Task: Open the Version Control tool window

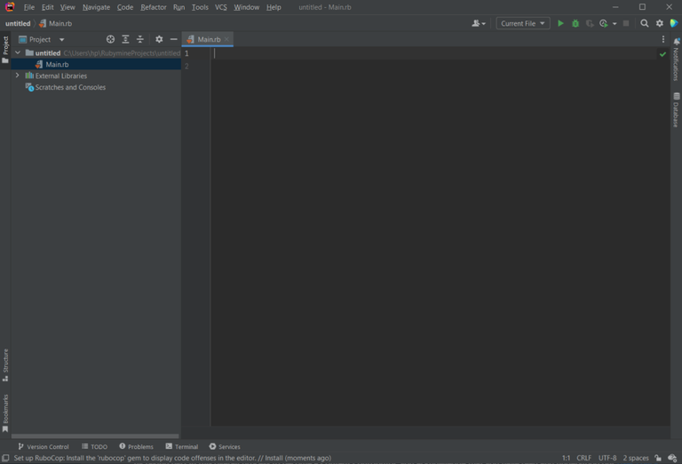Action: click(x=44, y=446)
